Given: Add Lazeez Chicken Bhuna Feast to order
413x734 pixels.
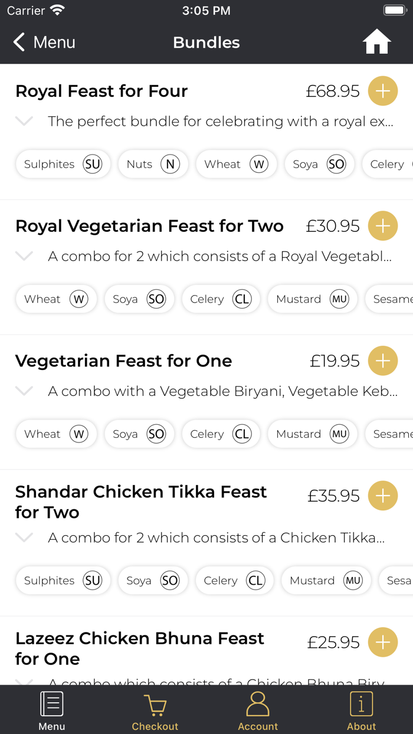Looking at the screenshot, I should pyautogui.click(x=382, y=642).
